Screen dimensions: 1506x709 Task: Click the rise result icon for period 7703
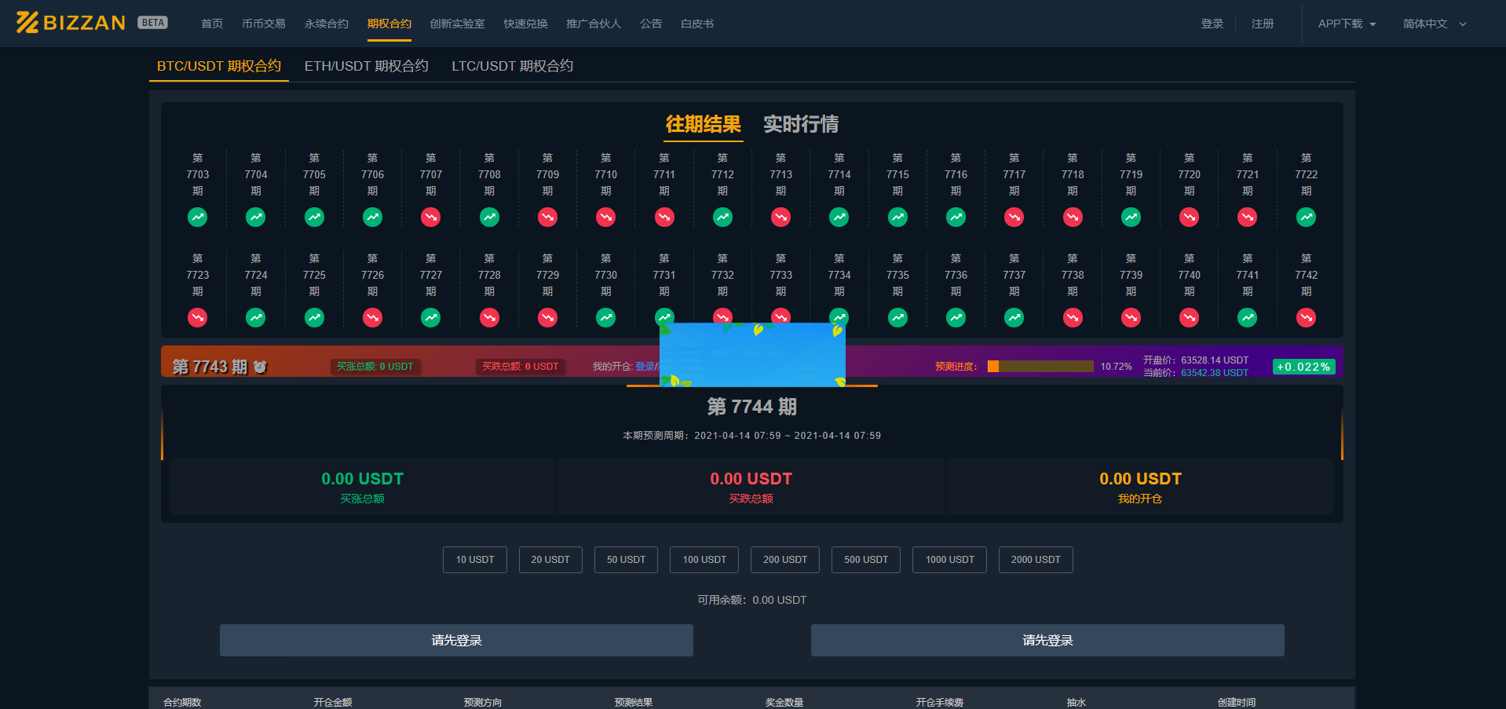[x=197, y=217]
